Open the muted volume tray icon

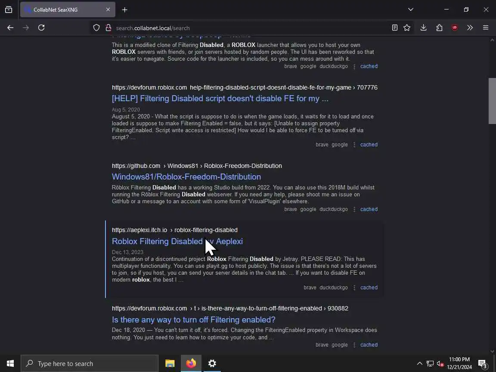440,363
